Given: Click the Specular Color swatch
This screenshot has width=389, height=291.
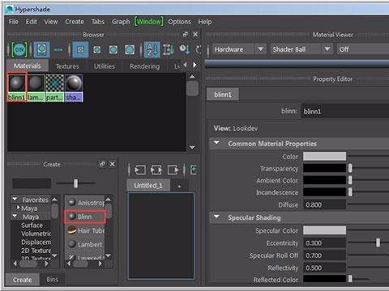Looking at the screenshot, I should (x=324, y=230).
